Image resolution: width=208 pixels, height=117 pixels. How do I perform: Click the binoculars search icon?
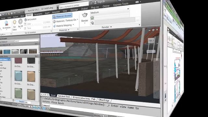point(91,3)
